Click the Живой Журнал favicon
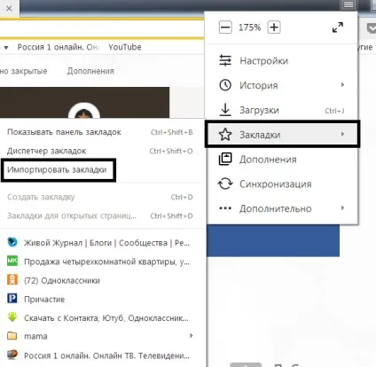Viewport: 376px width, 367px height. tap(12, 242)
